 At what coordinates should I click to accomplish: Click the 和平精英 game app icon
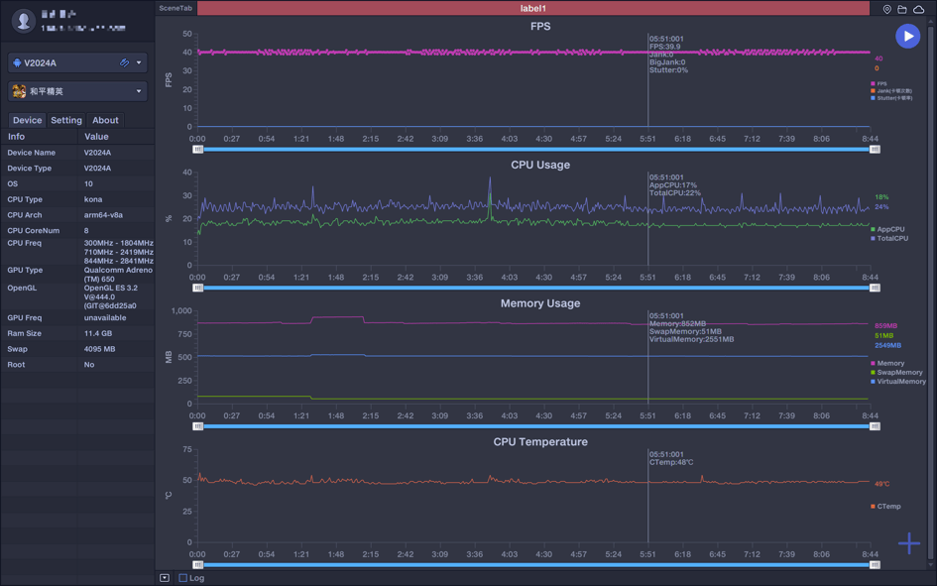tap(19, 91)
